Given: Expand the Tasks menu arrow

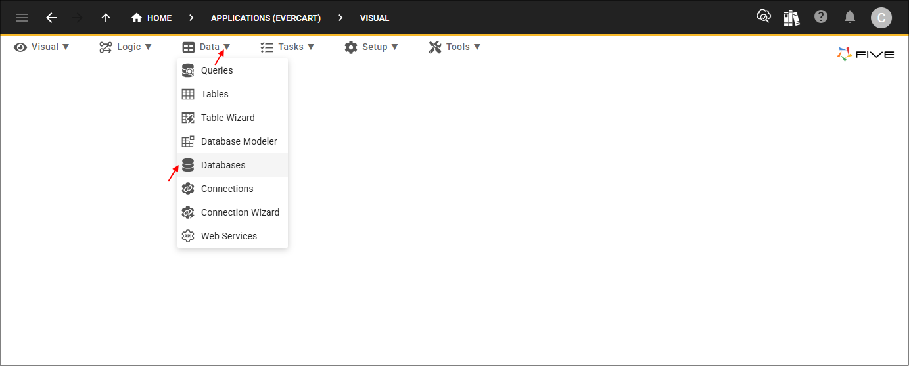Looking at the screenshot, I should click(x=311, y=47).
